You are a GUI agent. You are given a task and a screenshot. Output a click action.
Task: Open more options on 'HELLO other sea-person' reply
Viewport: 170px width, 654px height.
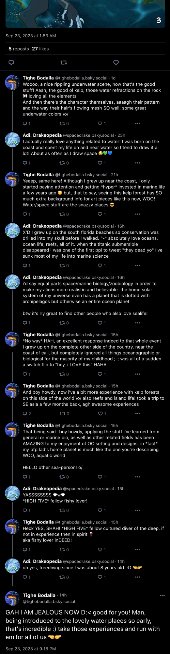click(x=137, y=477)
